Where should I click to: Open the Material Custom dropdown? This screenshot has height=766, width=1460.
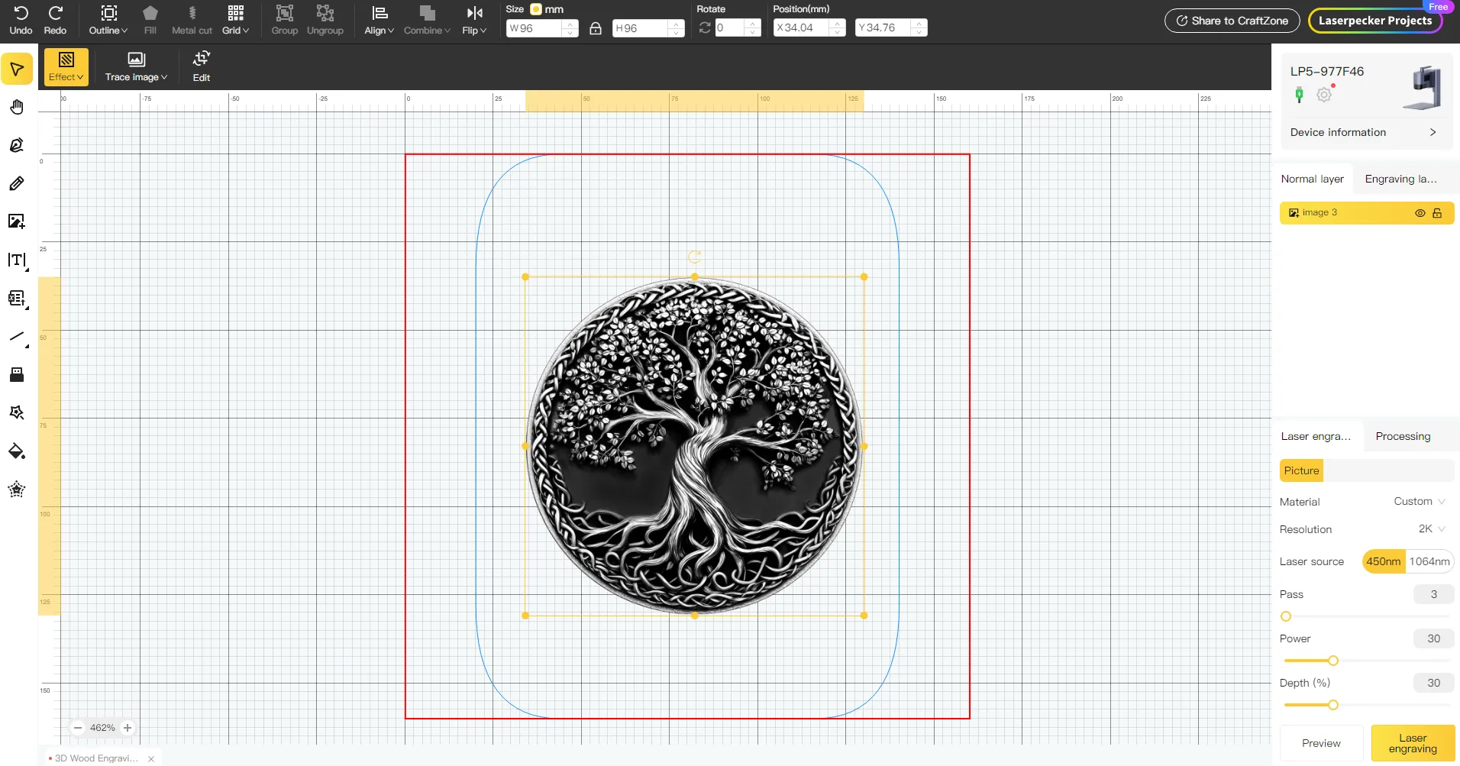coord(1420,502)
